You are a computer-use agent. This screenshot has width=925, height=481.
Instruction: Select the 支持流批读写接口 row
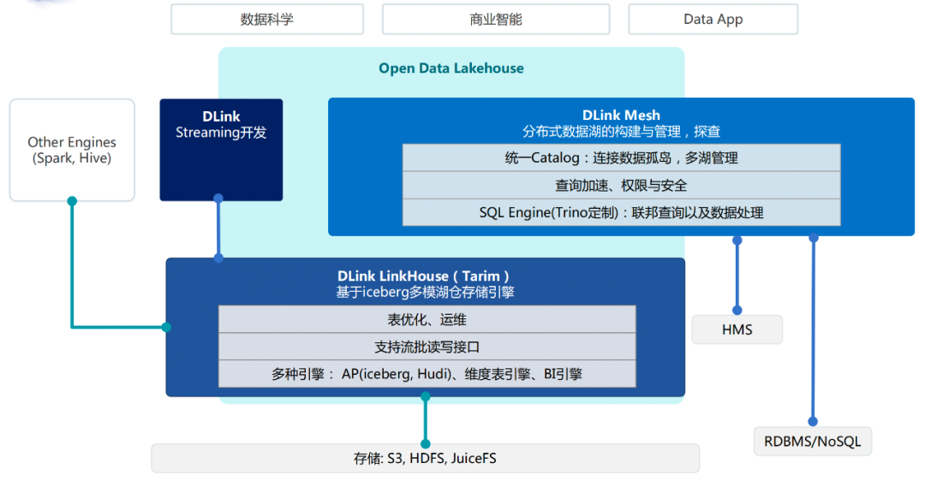pos(427,347)
